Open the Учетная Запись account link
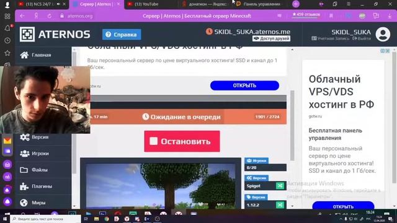The image size is (397, 223). (330, 38)
